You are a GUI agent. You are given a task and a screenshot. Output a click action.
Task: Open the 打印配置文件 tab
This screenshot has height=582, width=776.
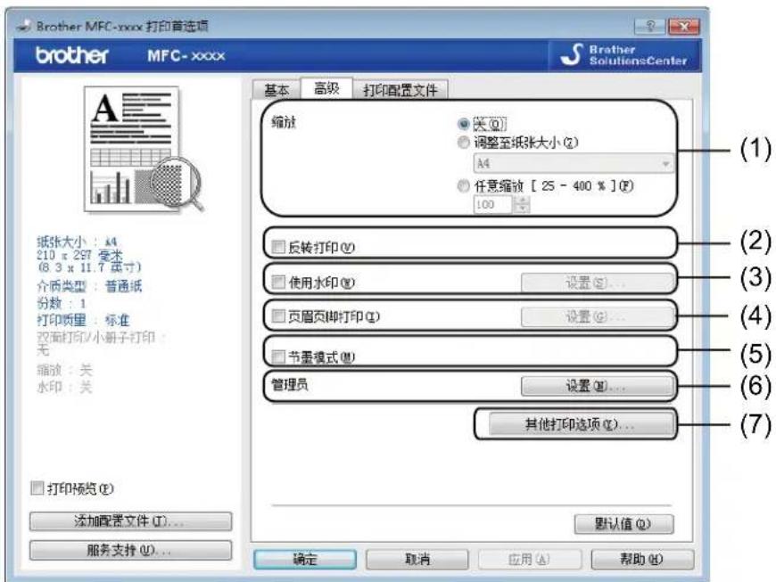pos(400,90)
